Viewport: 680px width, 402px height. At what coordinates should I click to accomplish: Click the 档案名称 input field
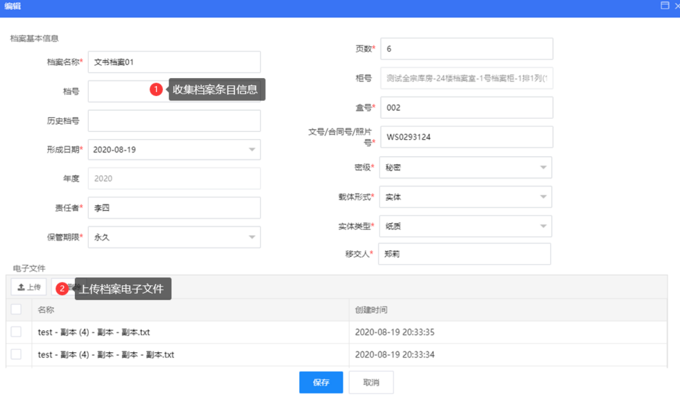click(174, 63)
